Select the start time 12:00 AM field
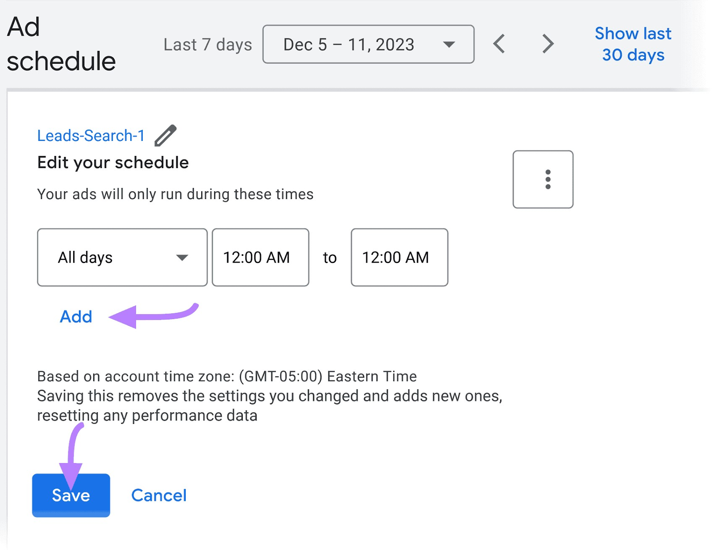 (x=260, y=257)
